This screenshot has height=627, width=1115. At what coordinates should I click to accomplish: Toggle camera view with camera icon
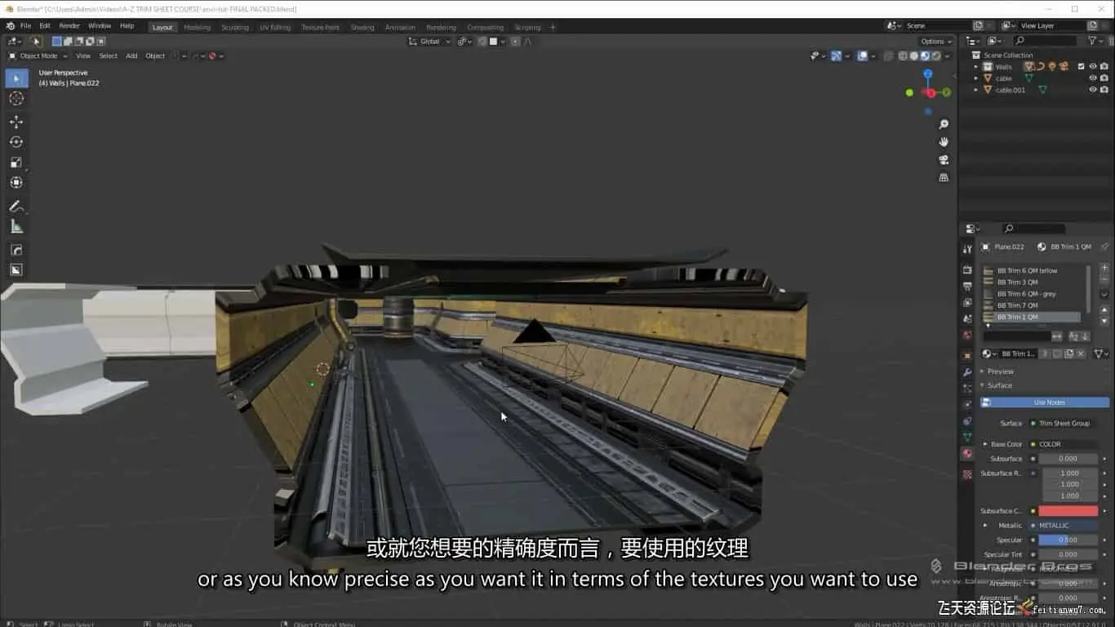[944, 160]
